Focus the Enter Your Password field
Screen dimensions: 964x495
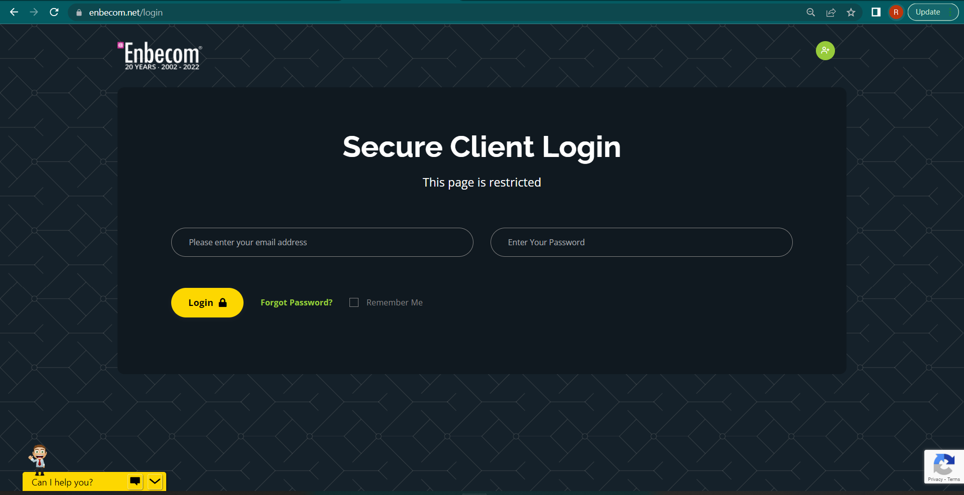pyautogui.click(x=642, y=242)
